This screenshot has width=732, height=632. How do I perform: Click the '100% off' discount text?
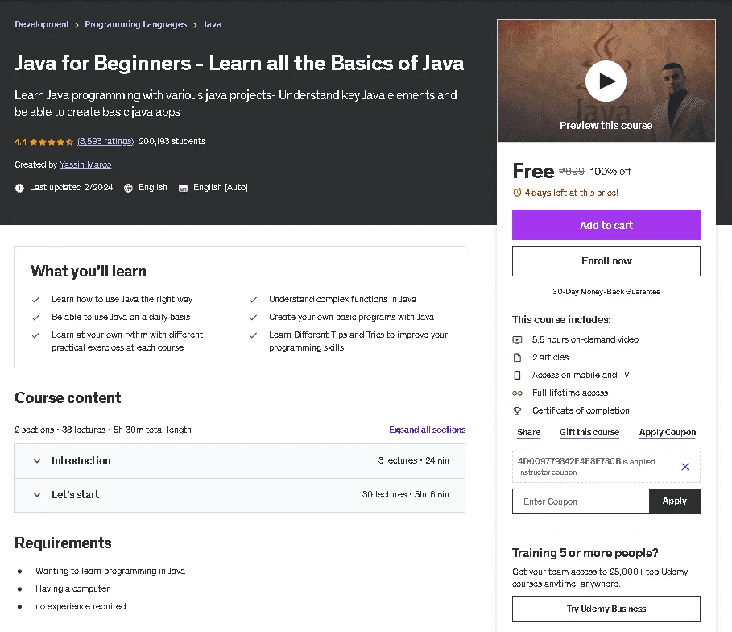[x=610, y=172]
